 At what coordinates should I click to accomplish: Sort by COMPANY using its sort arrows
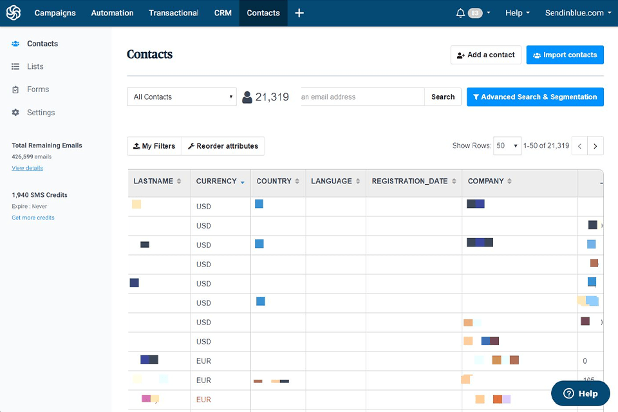510,181
